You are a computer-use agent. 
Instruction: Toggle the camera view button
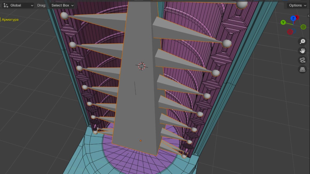click(302, 60)
